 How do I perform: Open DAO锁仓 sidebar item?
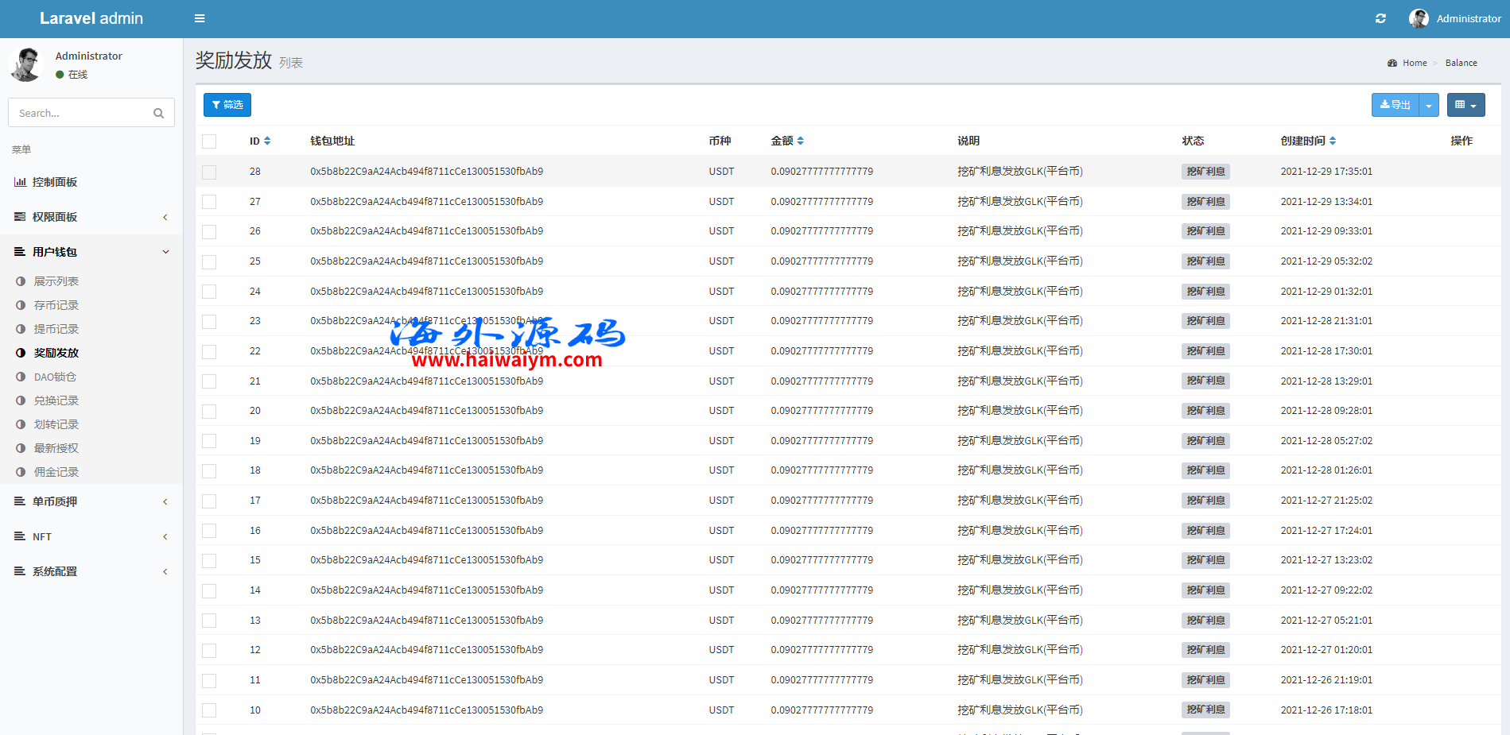(55, 377)
